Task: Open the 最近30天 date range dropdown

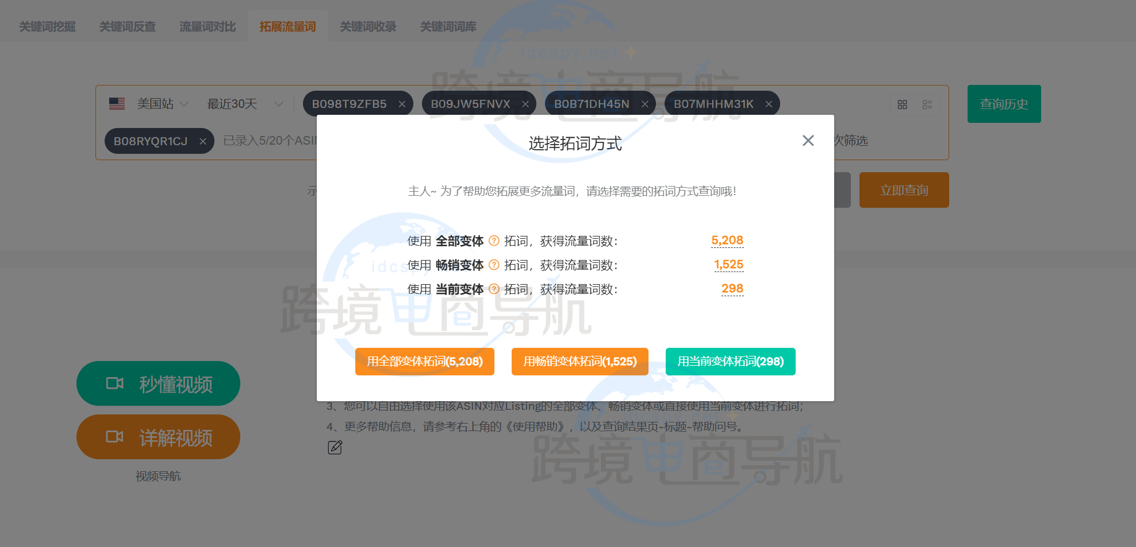Action: coord(279,104)
